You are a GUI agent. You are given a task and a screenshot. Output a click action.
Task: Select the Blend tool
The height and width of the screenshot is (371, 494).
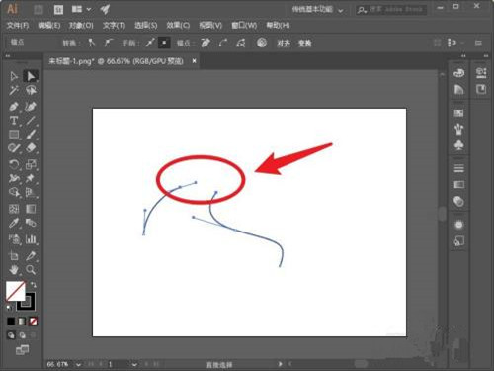tap(31, 223)
